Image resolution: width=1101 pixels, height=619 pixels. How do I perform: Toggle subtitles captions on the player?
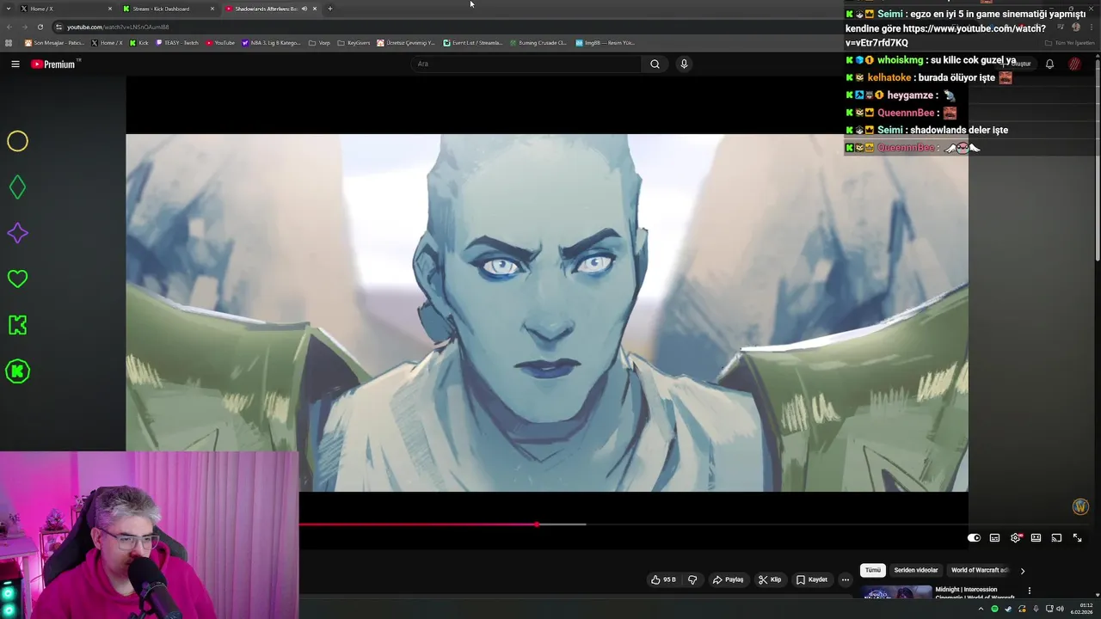(x=994, y=537)
